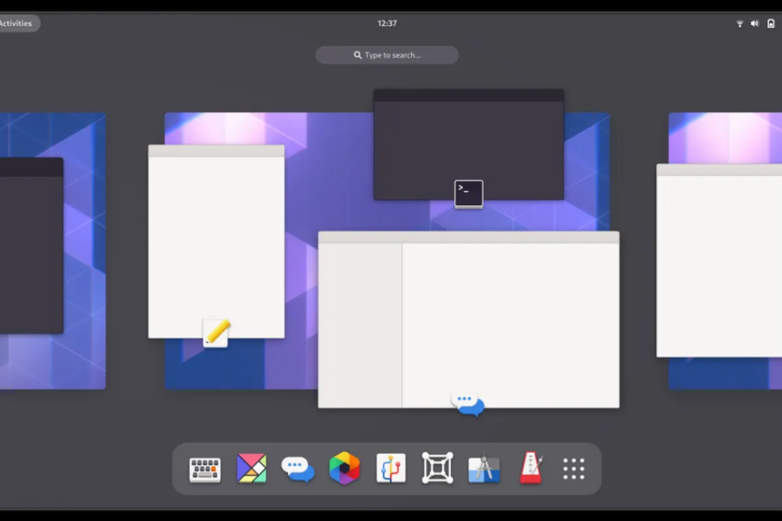Open the Wi-Fi network status icon
Screen dimensions: 782x521
739,24
